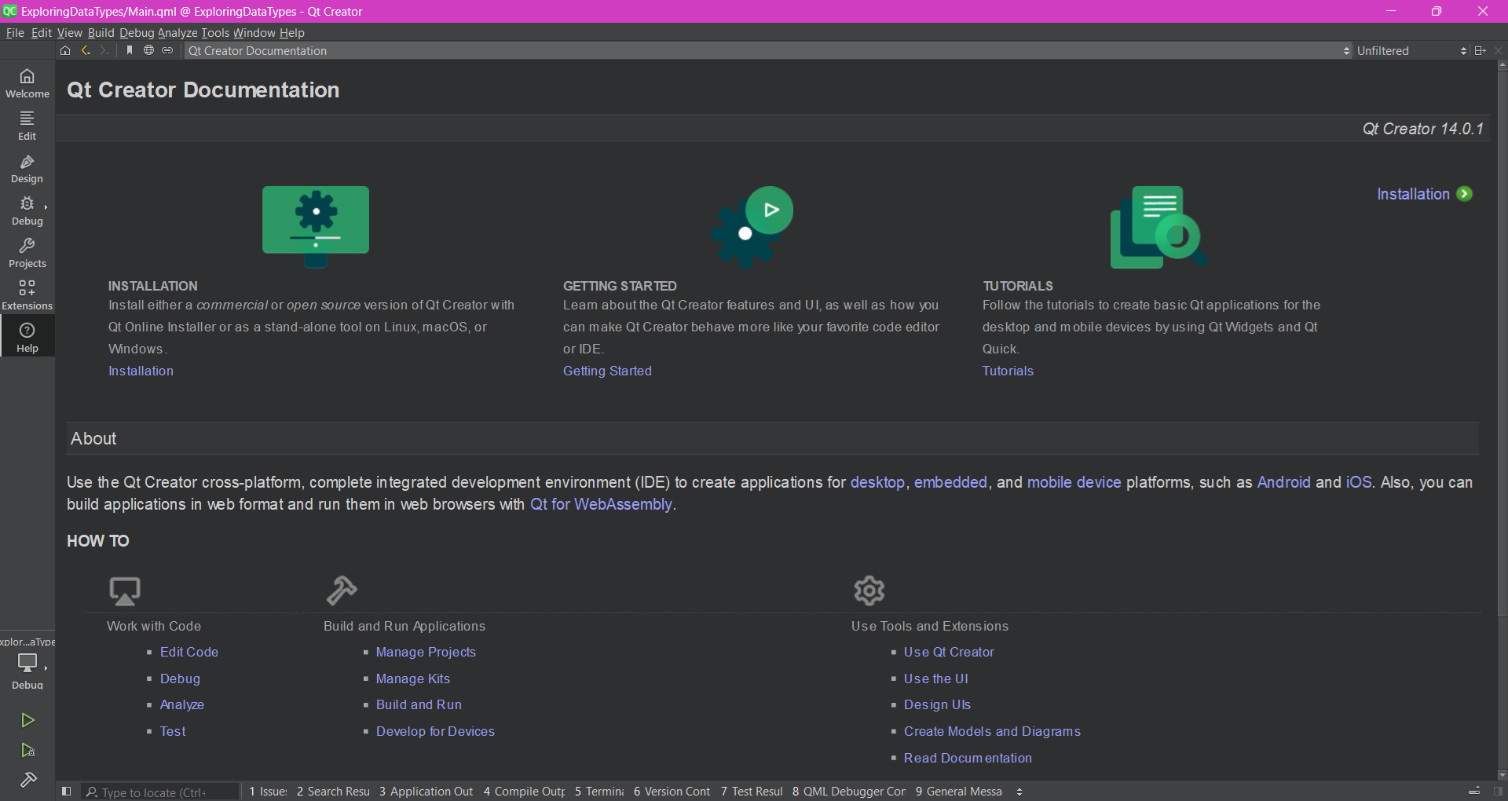This screenshot has width=1508, height=801.
Task: Open the Design mode
Action: click(27, 167)
